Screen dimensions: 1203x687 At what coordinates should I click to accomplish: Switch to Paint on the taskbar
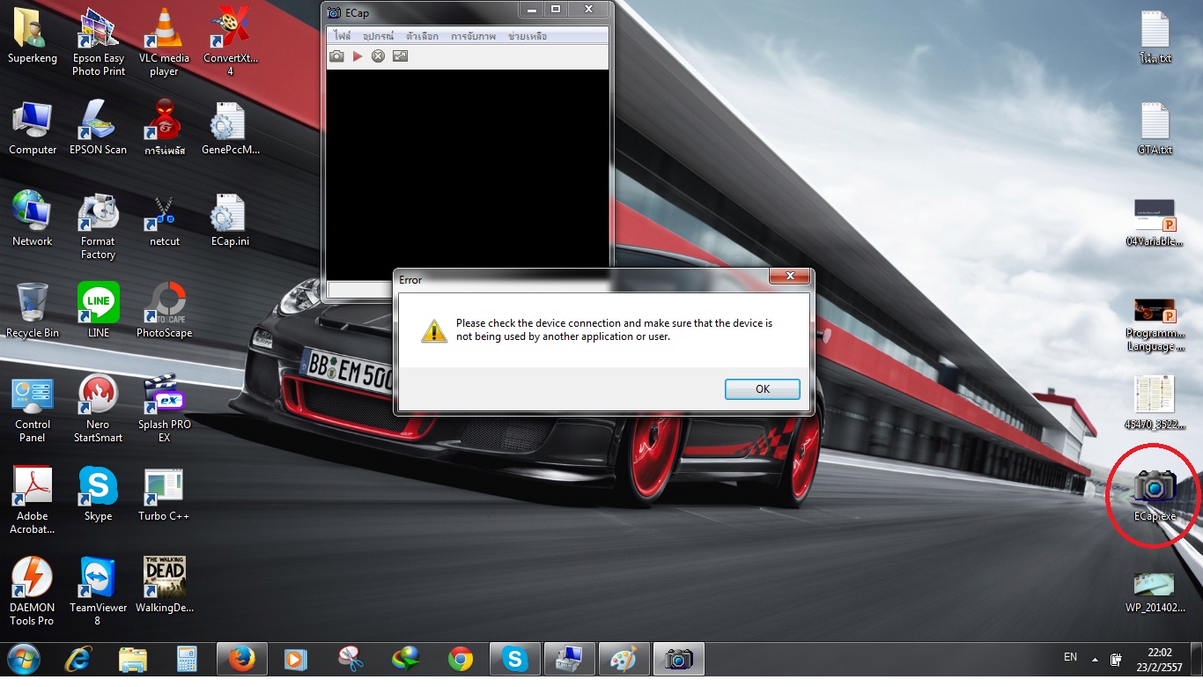pyautogui.click(x=624, y=659)
